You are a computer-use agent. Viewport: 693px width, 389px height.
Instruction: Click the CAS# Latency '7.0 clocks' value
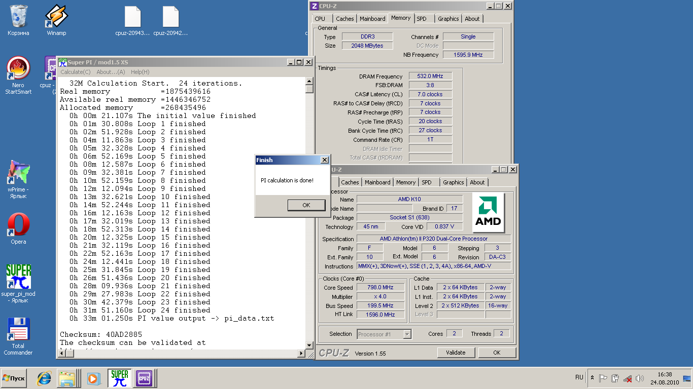click(x=430, y=94)
